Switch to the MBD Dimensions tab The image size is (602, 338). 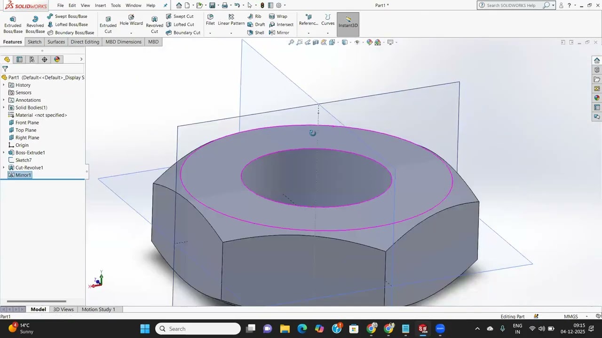click(x=123, y=42)
